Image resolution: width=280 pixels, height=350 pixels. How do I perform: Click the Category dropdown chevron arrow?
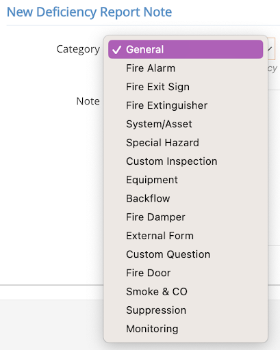tap(270, 49)
